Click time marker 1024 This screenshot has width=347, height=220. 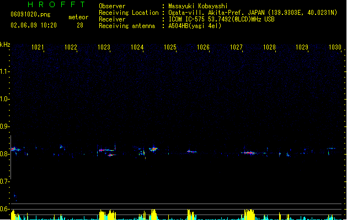137,47
